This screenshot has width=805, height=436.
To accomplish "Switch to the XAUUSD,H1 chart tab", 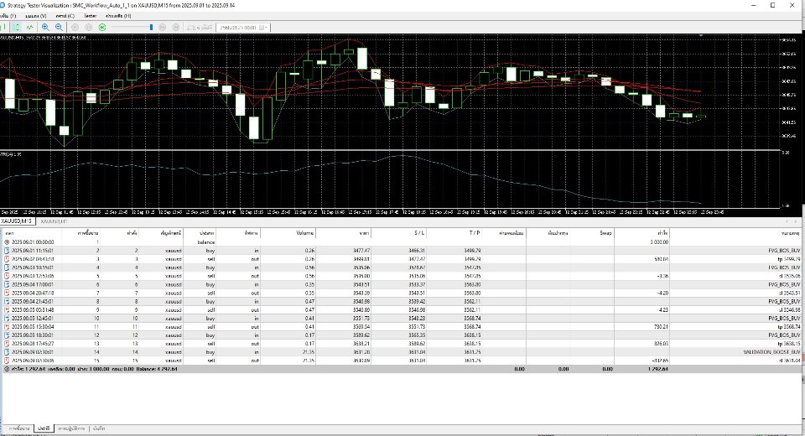I will pos(54,221).
